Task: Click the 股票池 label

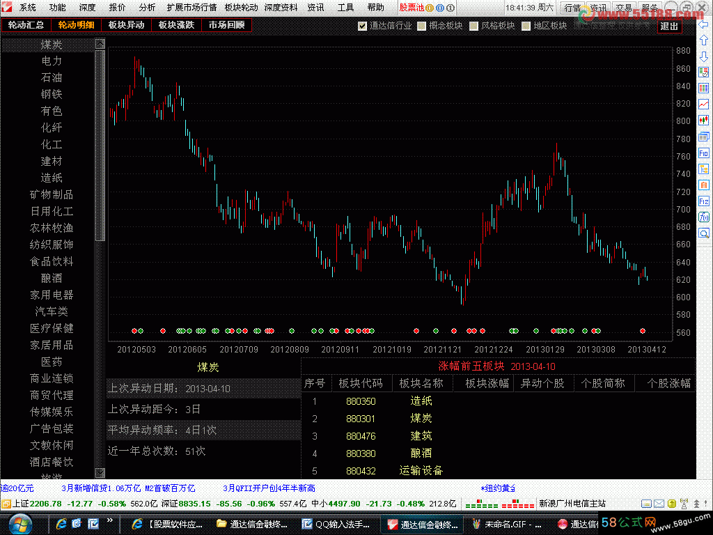Action: pyautogui.click(x=411, y=8)
